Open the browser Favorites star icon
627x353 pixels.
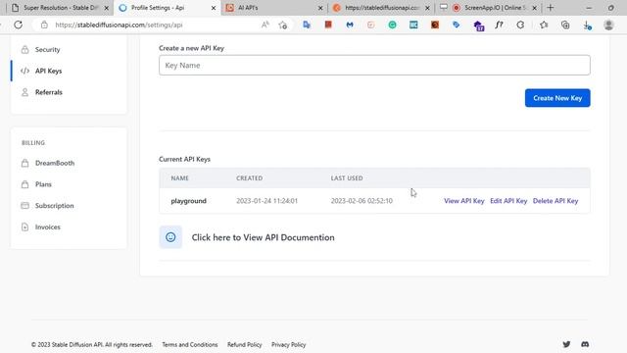pos(544,25)
